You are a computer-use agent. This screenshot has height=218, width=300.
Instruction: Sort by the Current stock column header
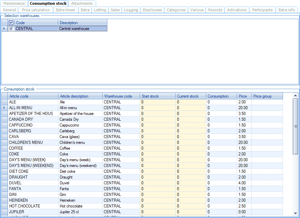coord(191,96)
